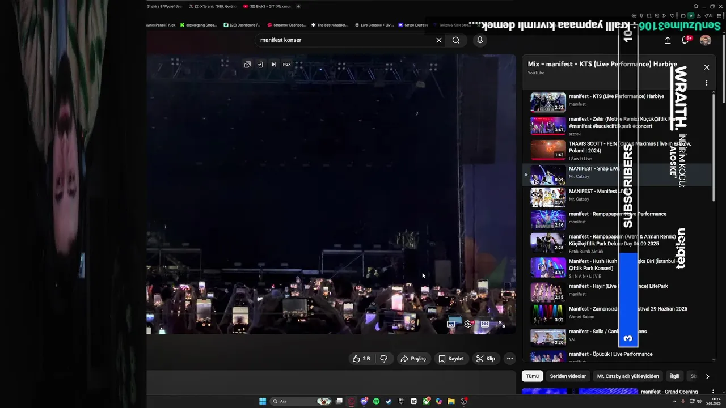Click the skip-next overlay icon

click(x=273, y=65)
